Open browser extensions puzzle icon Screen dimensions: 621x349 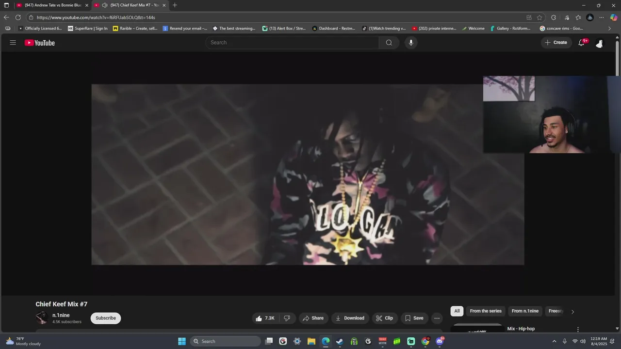[554, 17]
